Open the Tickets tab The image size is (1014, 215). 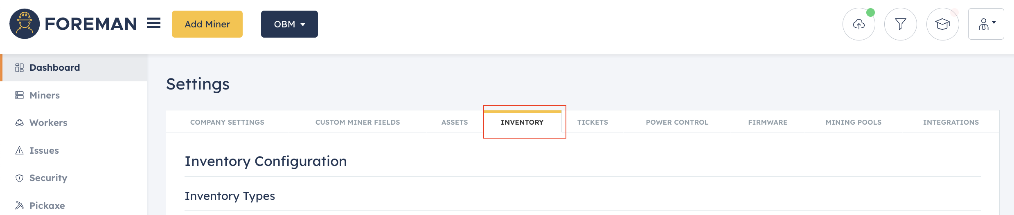pos(593,122)
